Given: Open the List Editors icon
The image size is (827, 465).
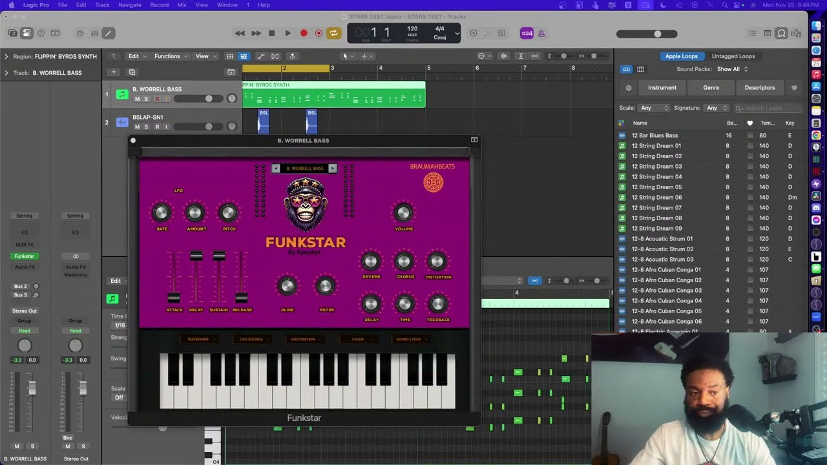Looking at the screenshot, I should 753,33.
